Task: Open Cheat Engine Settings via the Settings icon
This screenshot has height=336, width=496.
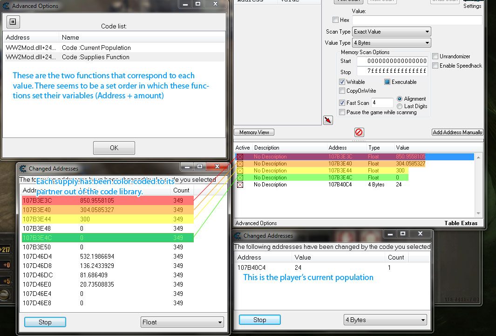Action: (472, 5)
